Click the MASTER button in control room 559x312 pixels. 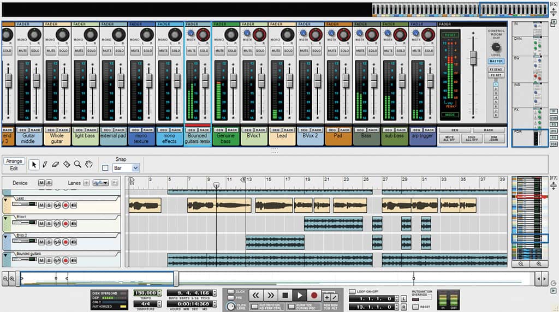(496, 61)
